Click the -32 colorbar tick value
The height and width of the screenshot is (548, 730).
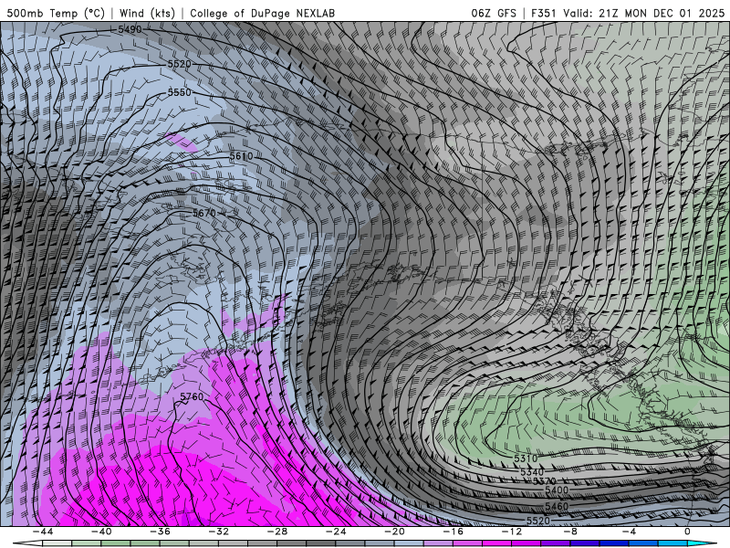click(x=218, y=532)
